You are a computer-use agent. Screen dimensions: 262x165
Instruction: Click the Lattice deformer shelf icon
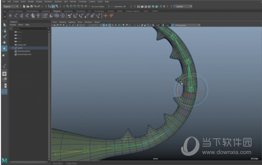[x=57, y=16]
